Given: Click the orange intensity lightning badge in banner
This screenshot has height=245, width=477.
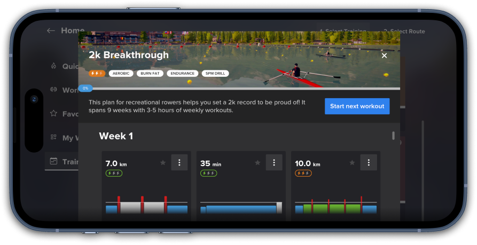Looking at the screenshot, I should pos(97,74).
